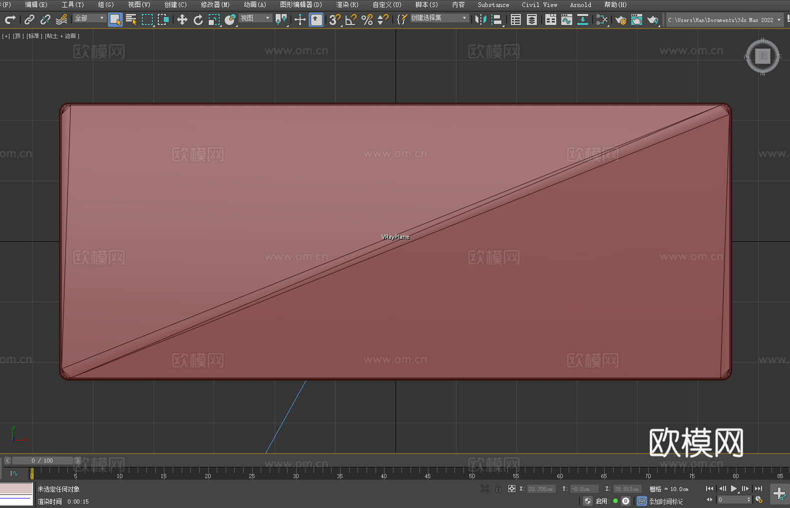
Task: Toggle the Ribbon display icon
Action: coord(551,19)
